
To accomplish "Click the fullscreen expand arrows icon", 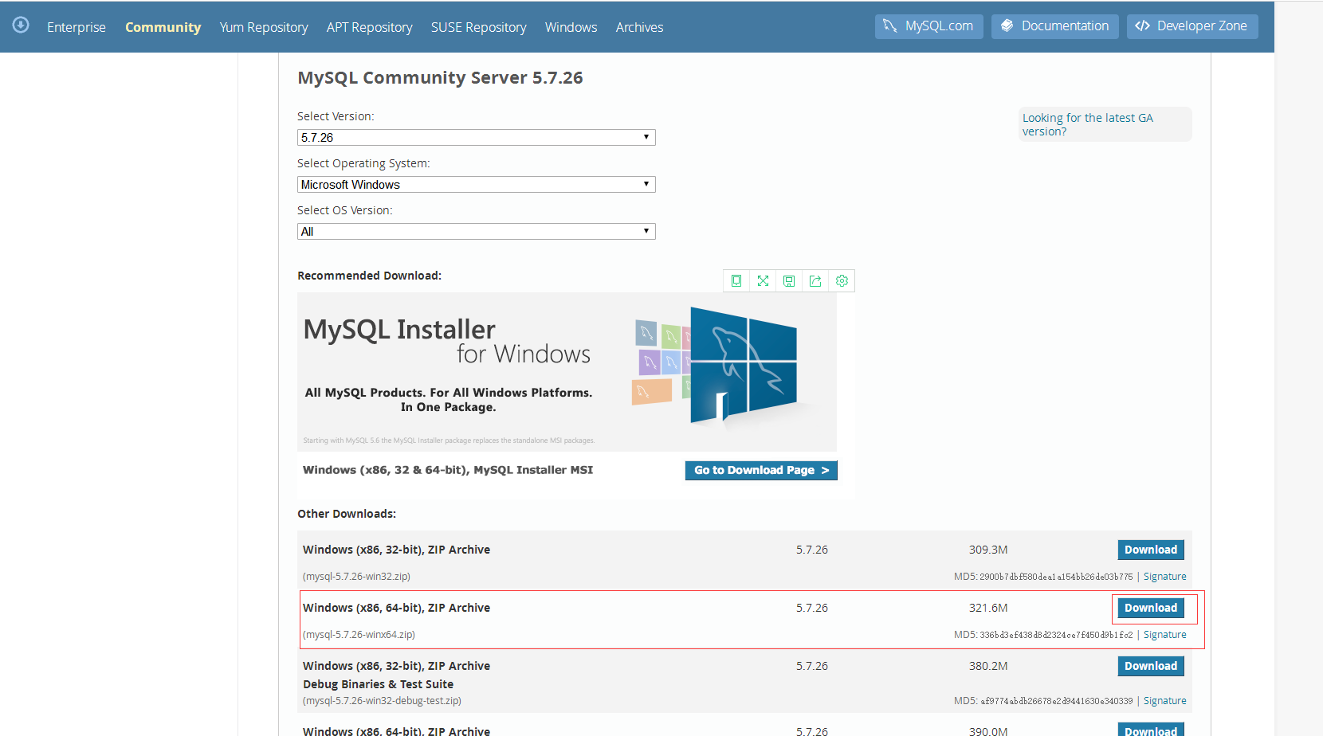I will coord(763,281).
